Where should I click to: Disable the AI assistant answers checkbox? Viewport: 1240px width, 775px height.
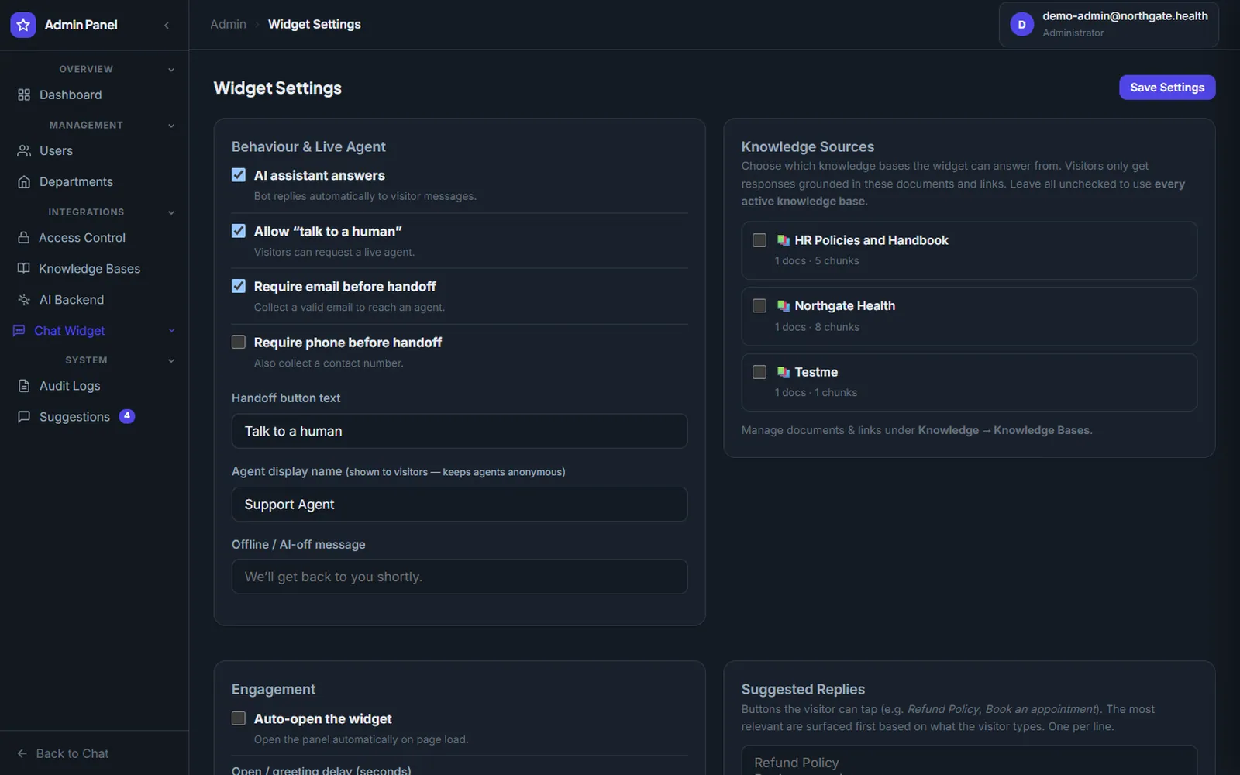[x=239, y=175]
